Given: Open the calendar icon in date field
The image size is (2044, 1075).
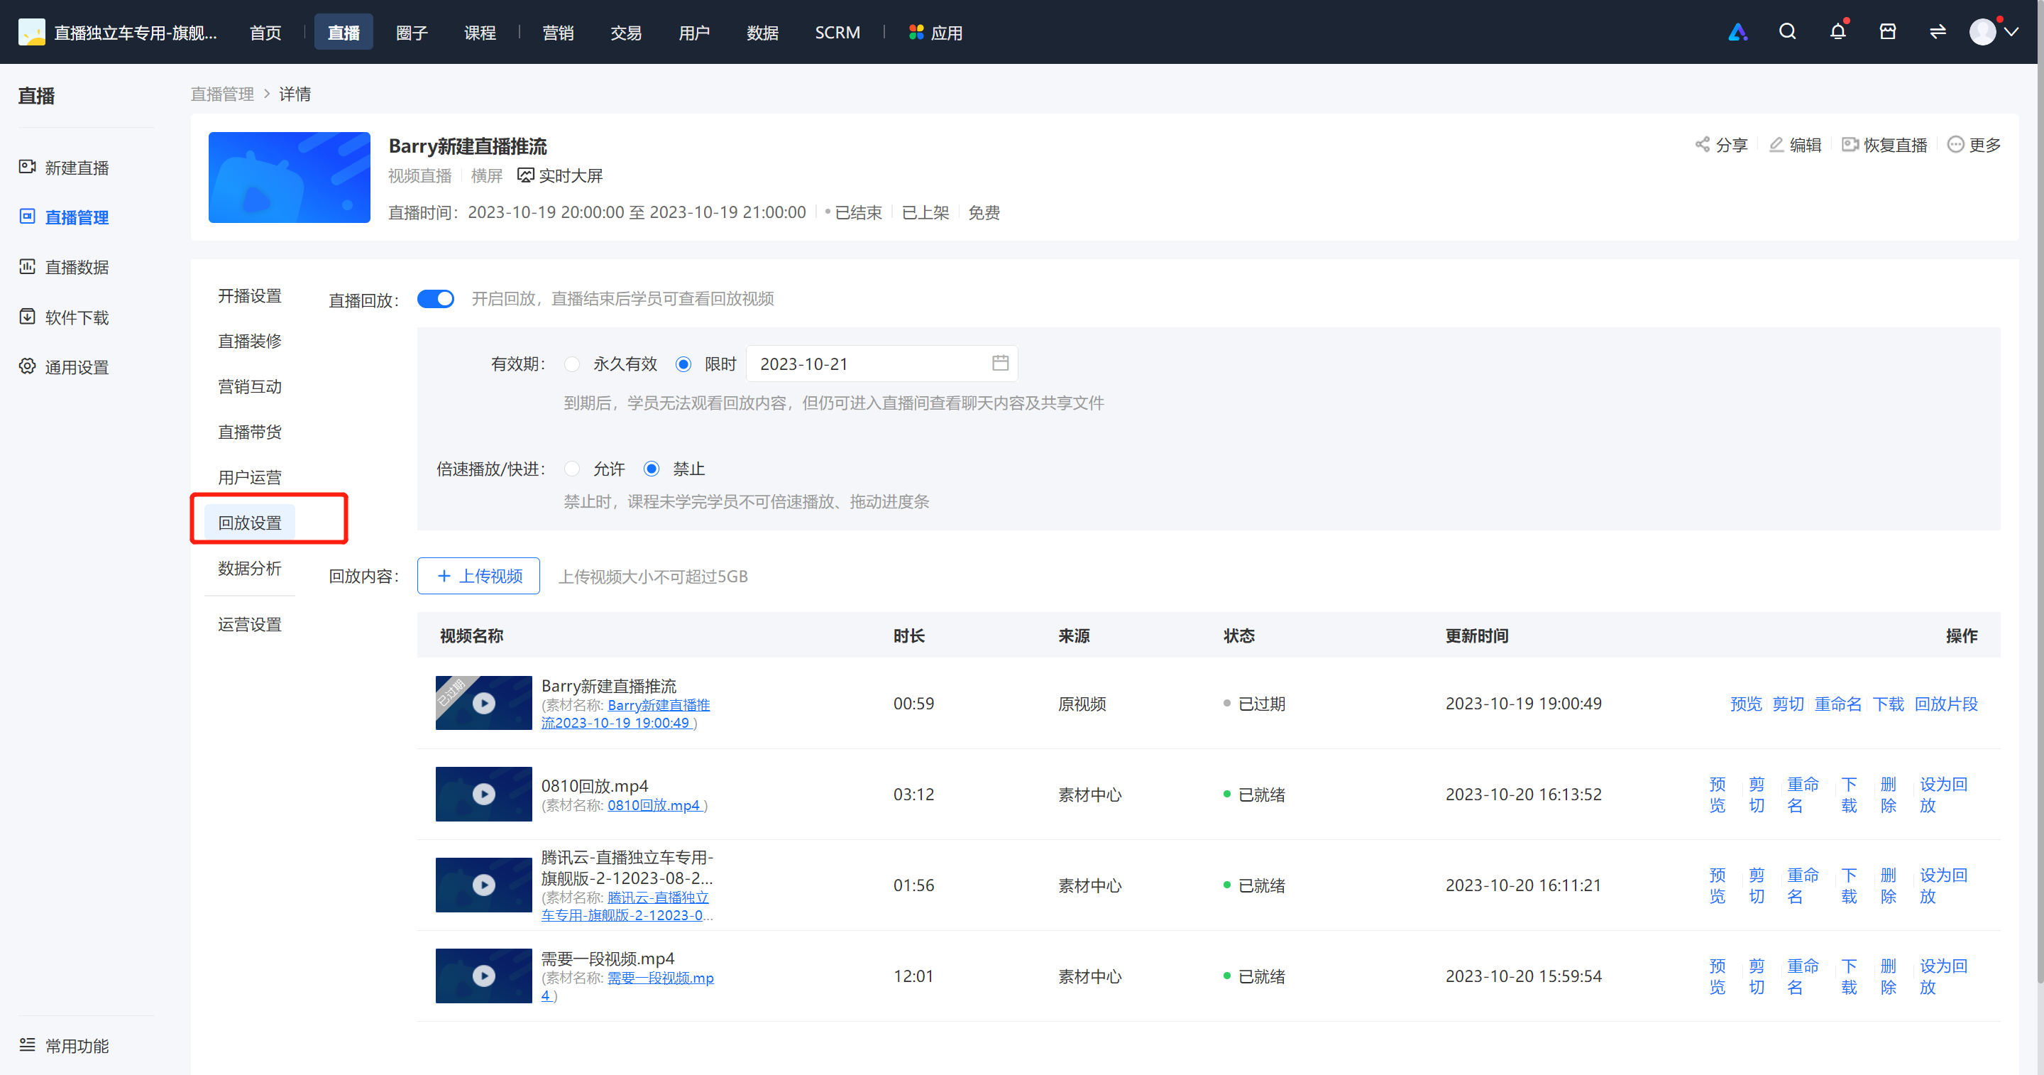Looking at the screenshot, I should (1000, 363).
